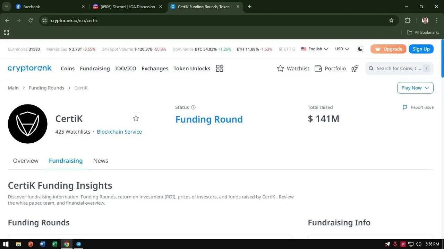Click the Upgrade button
444x249 pixels.
point(388,49)
